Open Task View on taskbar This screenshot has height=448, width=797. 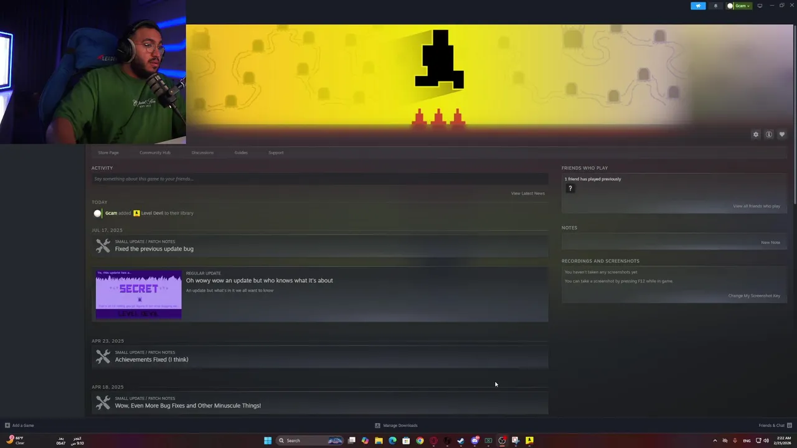click(x=352, y=441)
